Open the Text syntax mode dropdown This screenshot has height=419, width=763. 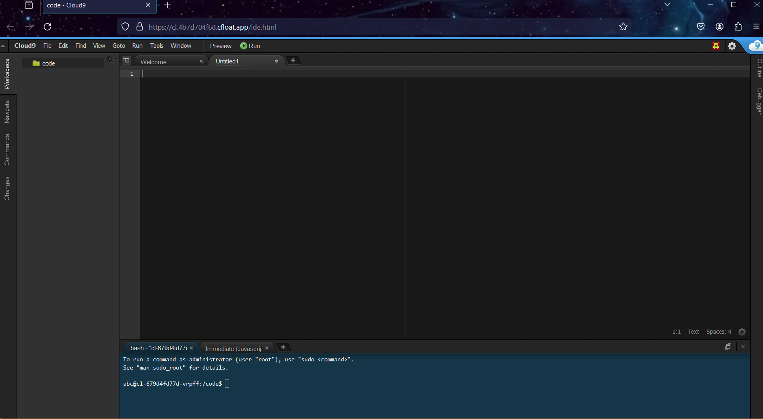[x=693, y=332]
